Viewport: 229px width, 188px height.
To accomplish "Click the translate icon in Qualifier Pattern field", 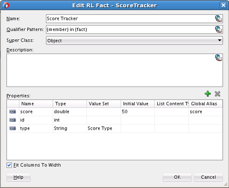I will (218, 29).
